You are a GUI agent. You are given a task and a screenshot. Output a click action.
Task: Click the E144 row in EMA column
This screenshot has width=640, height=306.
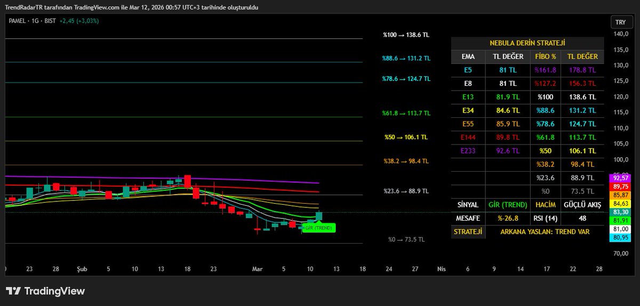468,138
